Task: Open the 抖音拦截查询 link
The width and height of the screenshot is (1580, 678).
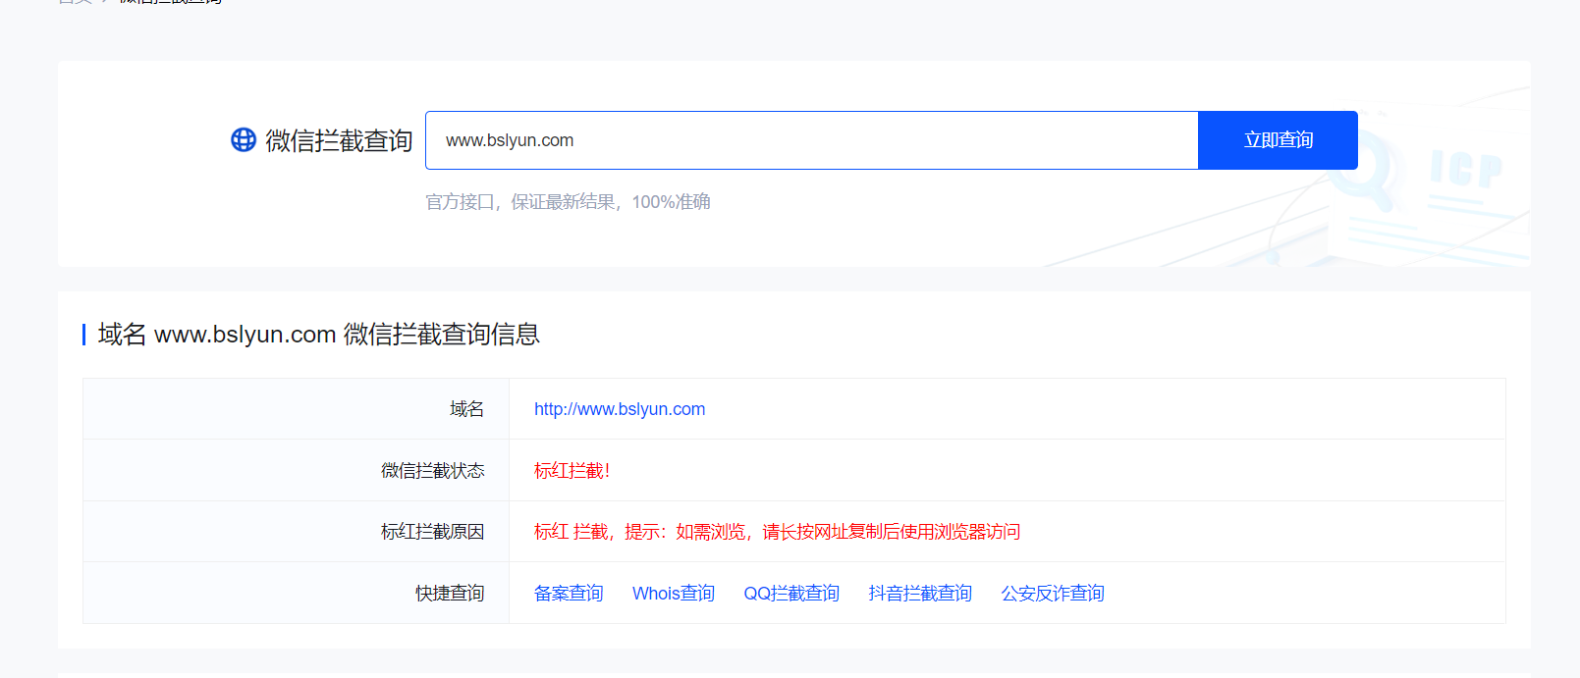Action: [x=920, y=594]
